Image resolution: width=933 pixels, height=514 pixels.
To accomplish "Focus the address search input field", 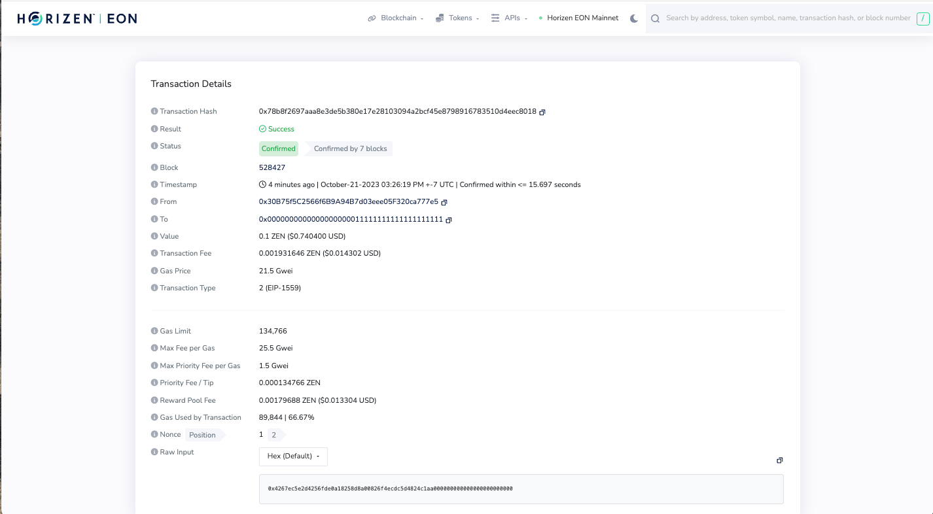I will tap(788, 18).
